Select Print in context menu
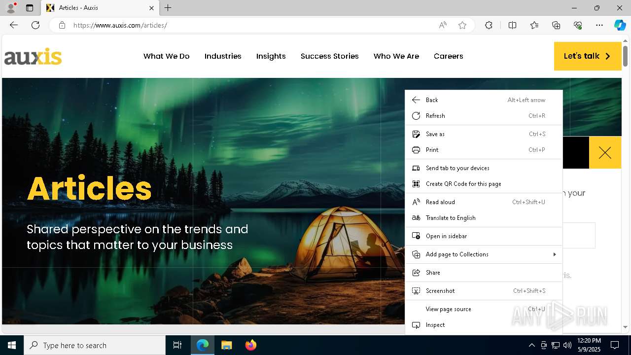 pos(484,150)
